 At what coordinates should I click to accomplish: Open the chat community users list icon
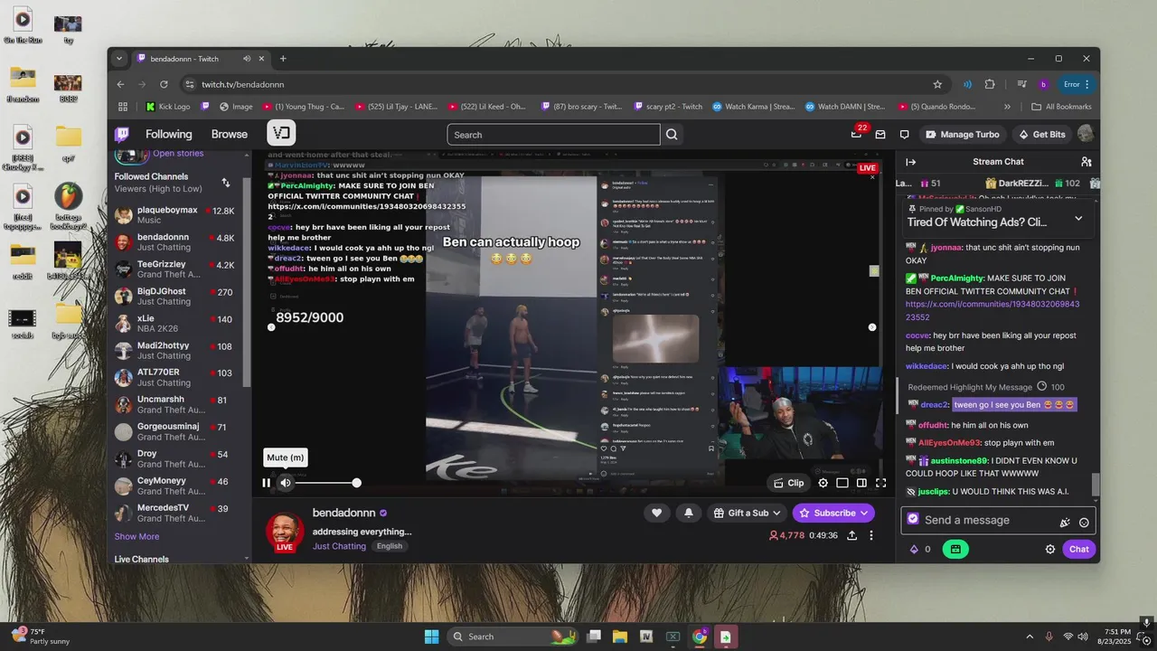1086,162
